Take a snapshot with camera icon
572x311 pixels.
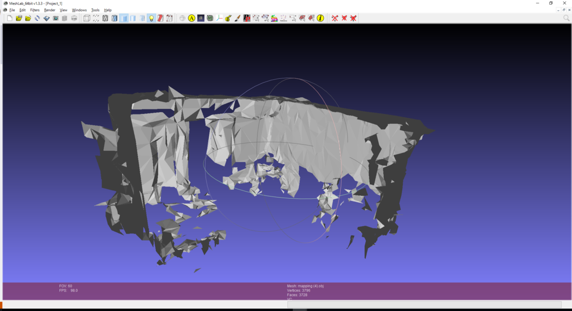pos(55,18)
